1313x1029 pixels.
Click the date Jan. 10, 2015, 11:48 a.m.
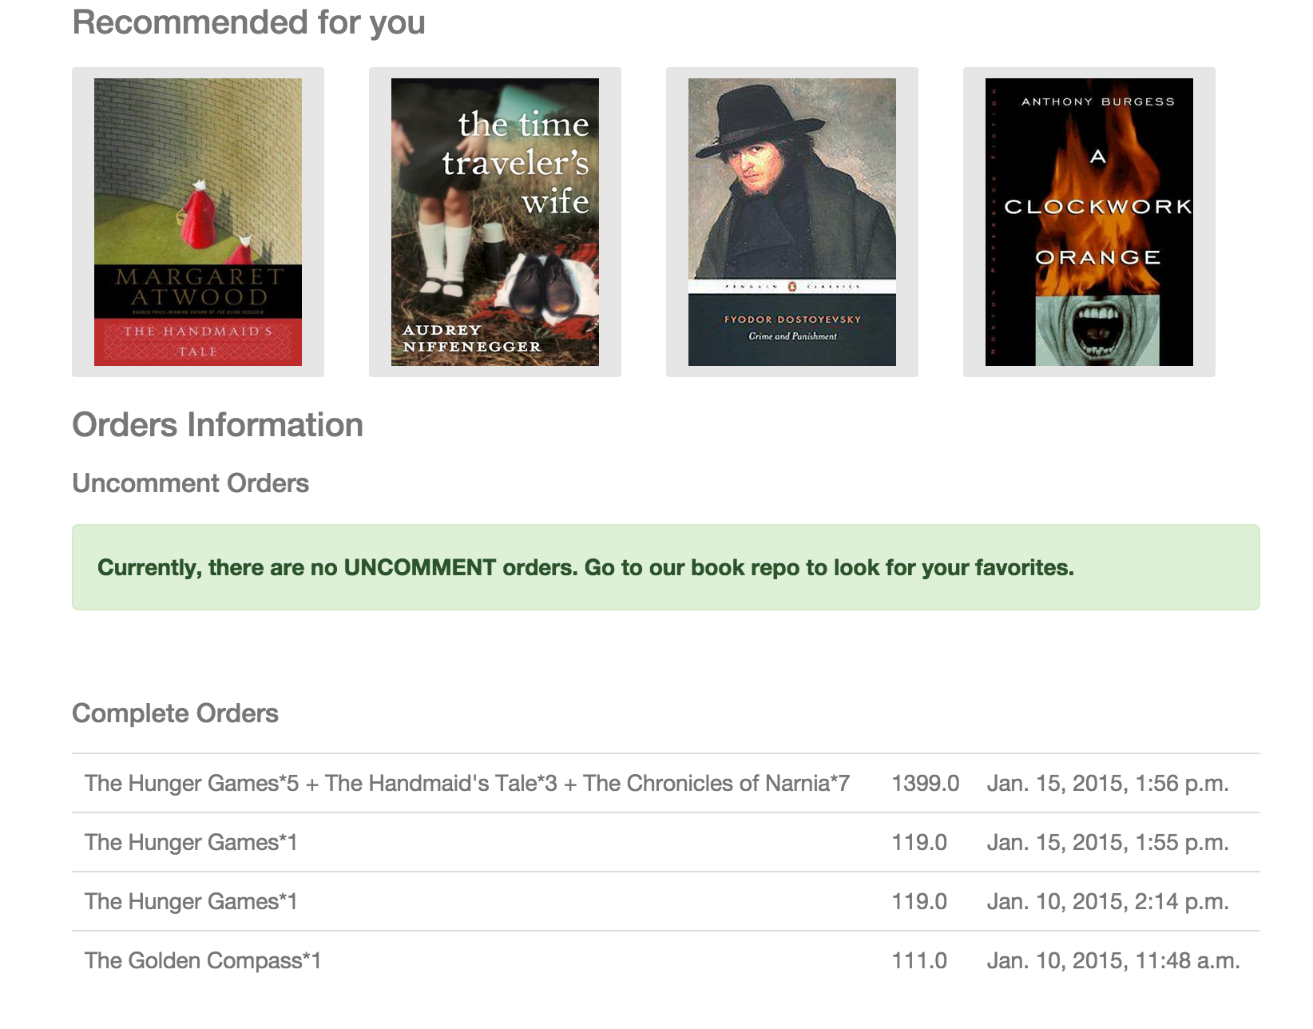(x=1113, y=960)
